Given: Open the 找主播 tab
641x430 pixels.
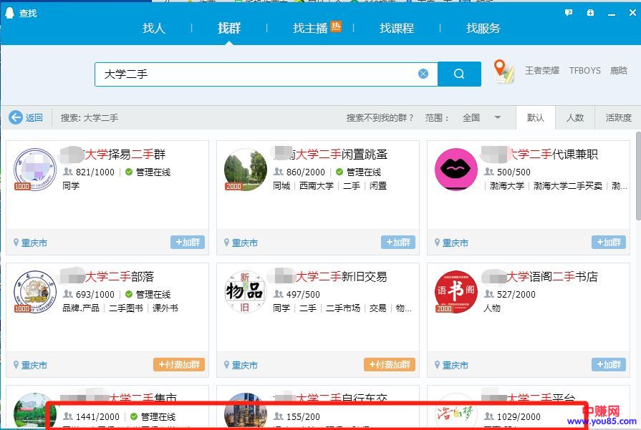Looking at the screenshot, I should (310, 29).
